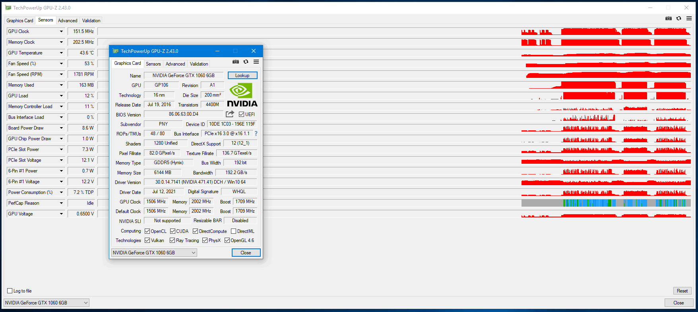This screenshot has height=312, width=698.
Task: Open Validation tab in dialog
Action: pyautogui.click(x=199, y=64)
